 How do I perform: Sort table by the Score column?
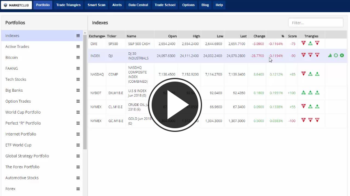click(x=292, y=36)
